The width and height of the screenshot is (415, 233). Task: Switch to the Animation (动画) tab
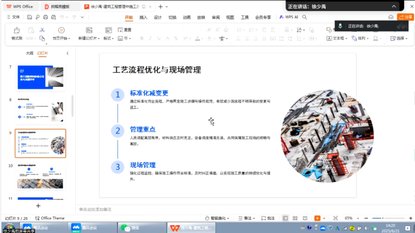(187, 18)
